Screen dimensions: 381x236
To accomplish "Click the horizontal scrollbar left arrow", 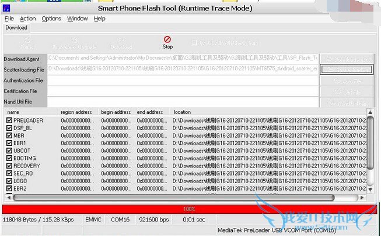I will pyautogui.click(x=9, y=198).
